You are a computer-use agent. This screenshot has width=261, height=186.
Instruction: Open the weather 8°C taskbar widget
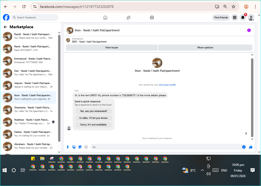click(189, 170)
